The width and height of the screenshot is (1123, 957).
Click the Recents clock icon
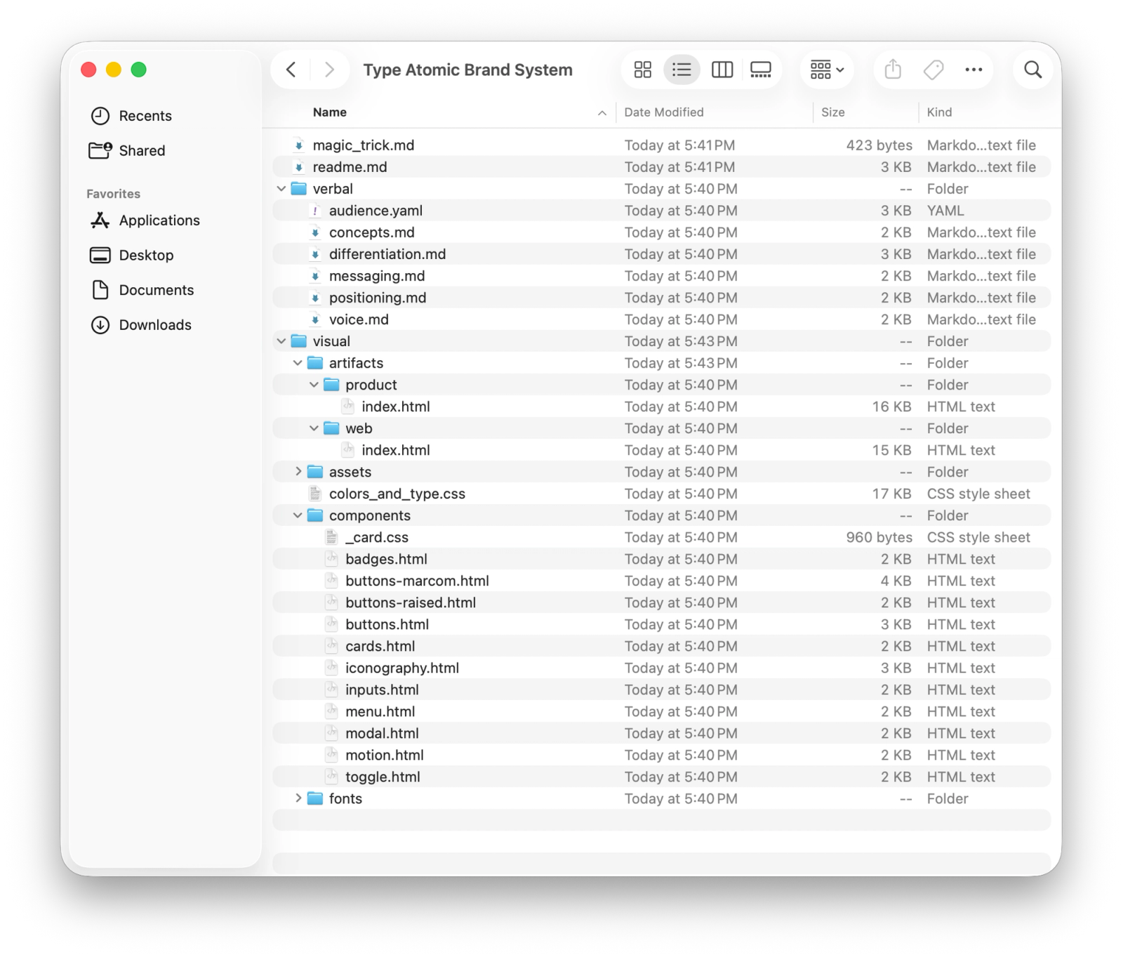pyautogui.click(x=100, y=116)
